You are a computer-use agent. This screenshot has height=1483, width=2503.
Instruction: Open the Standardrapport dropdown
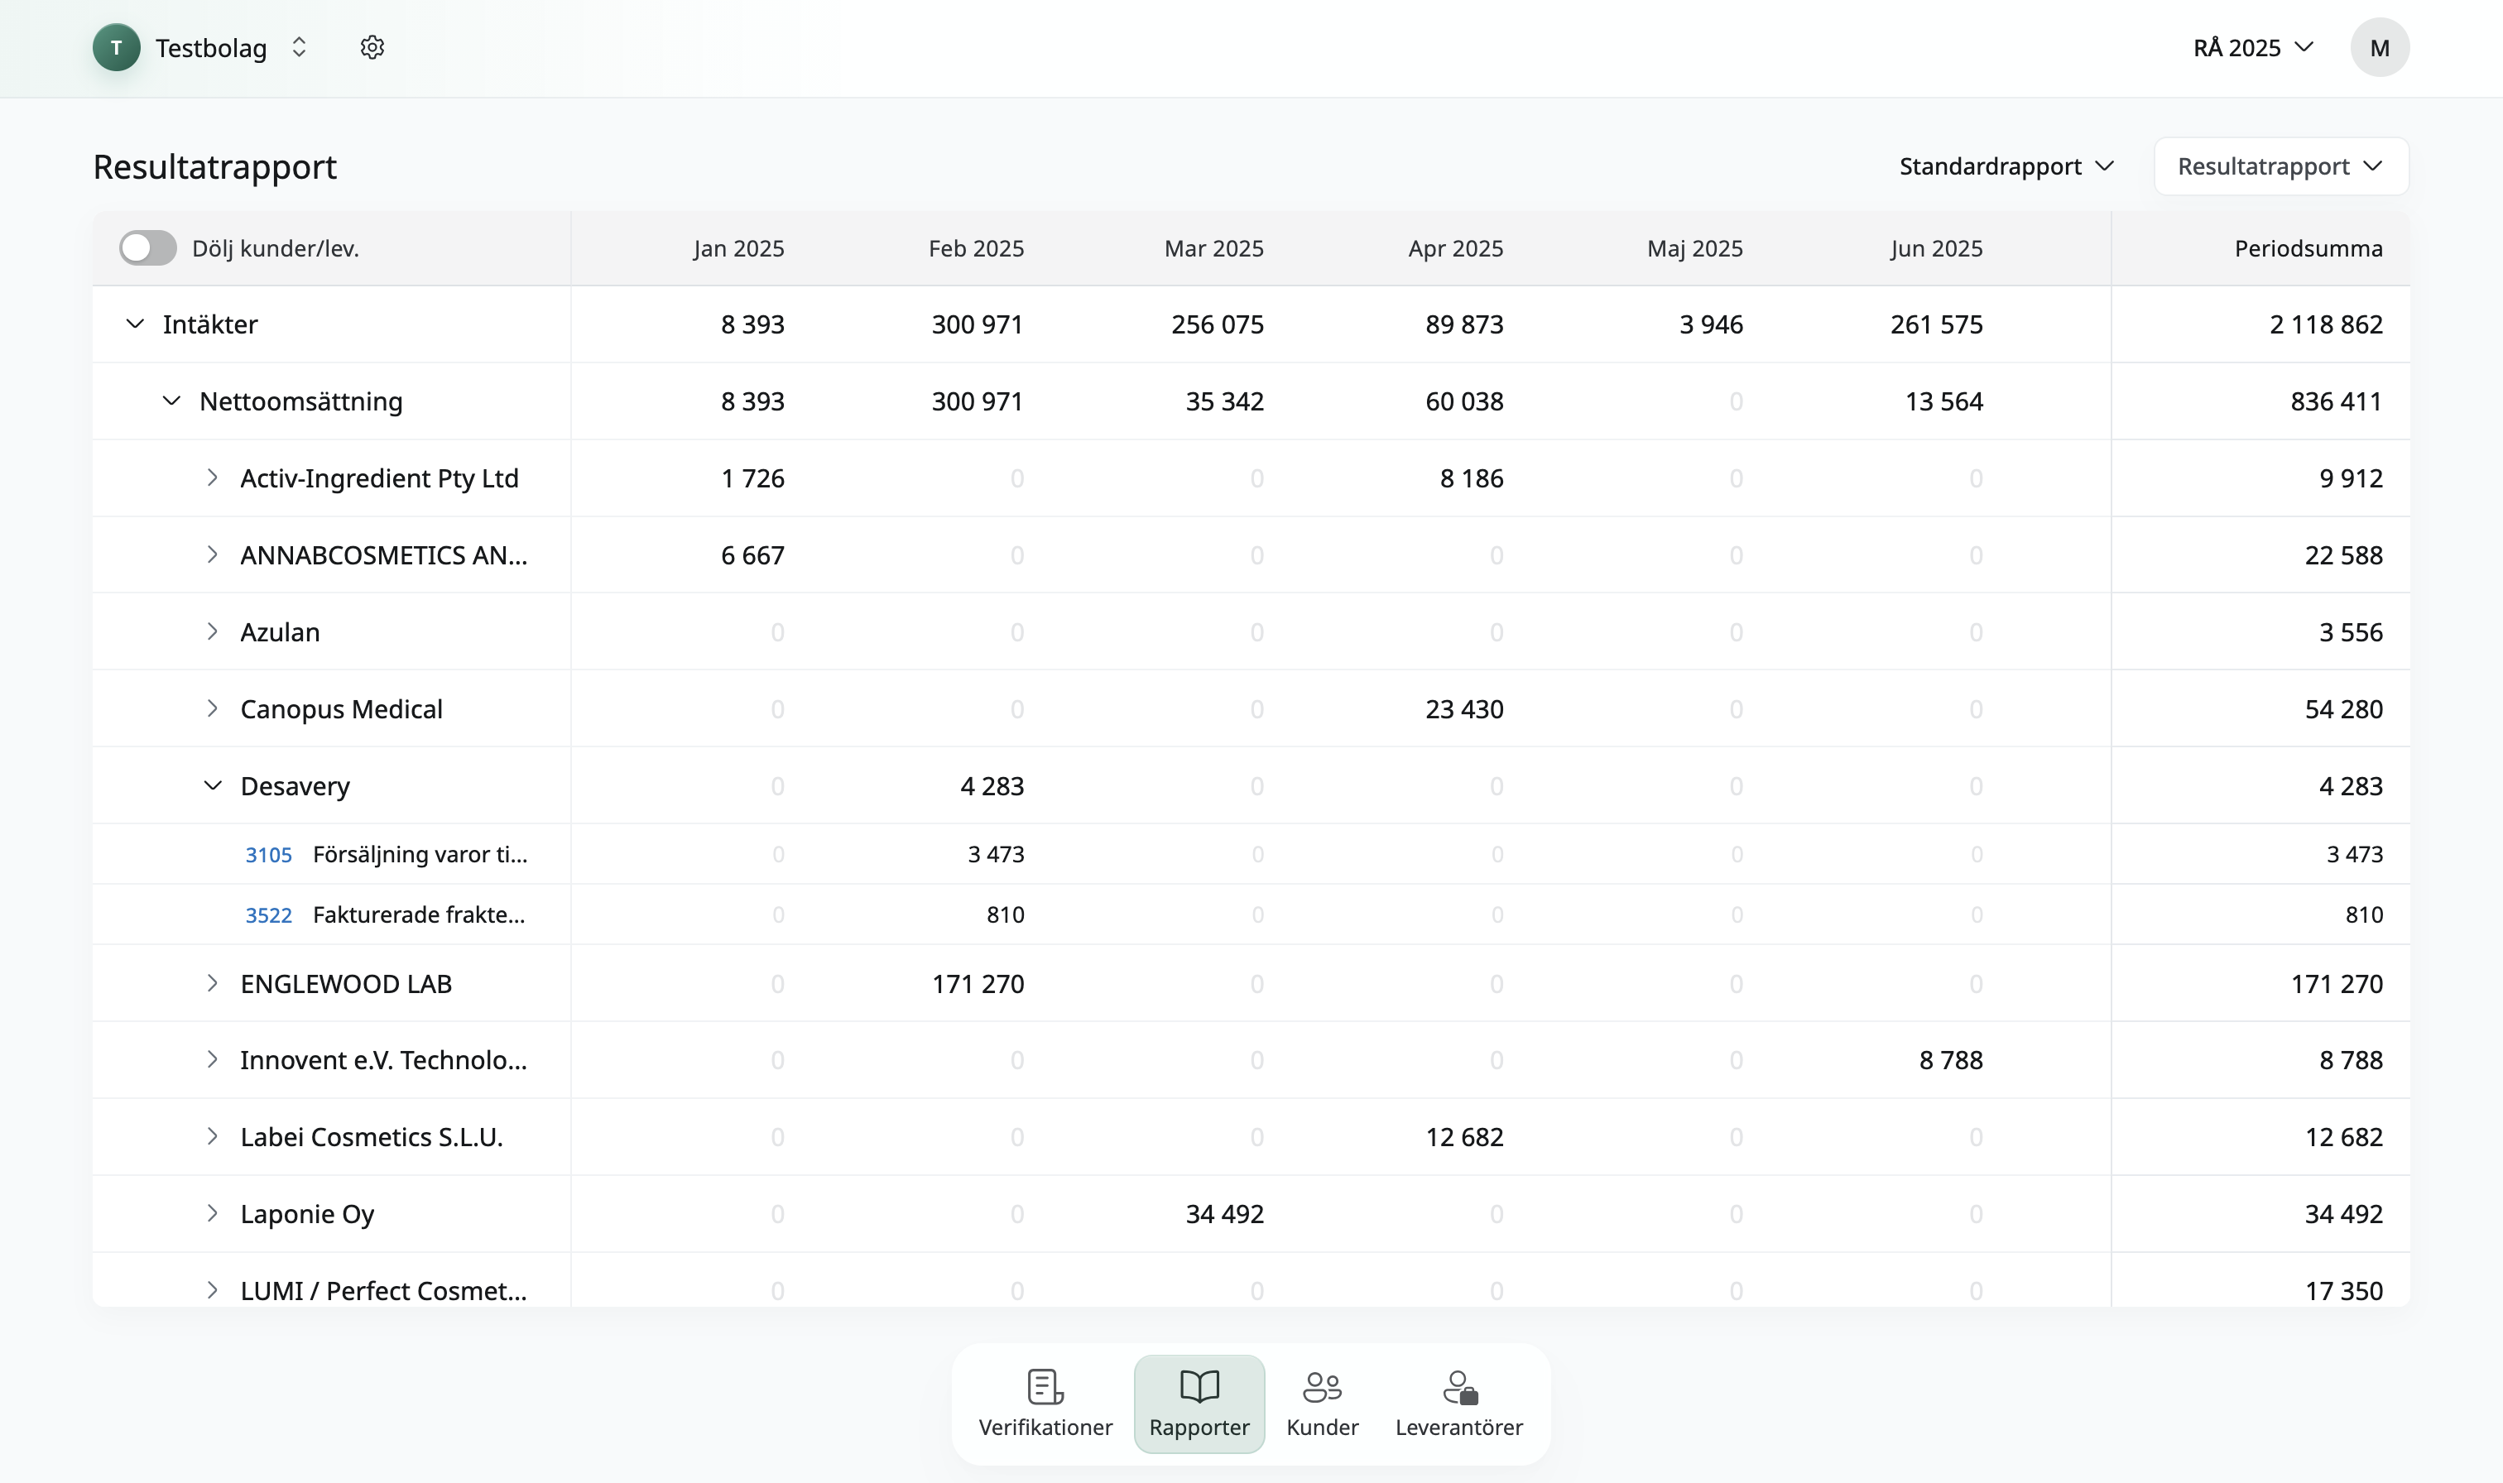point(2006,166)
